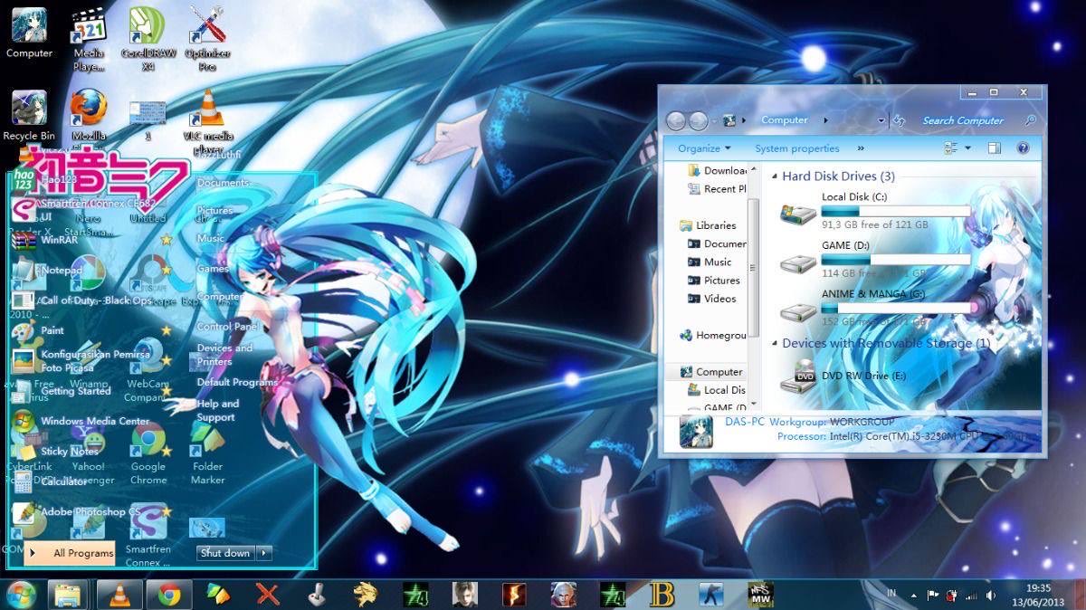Open Action Center flag in tray
The height and width of the screenshot is (610, 1086).
tap(932, 596)
